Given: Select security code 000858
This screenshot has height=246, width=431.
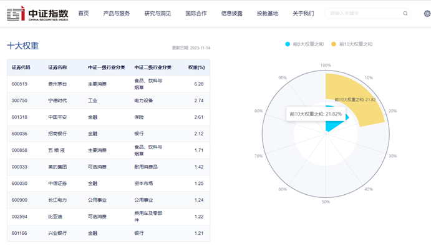Looking at the screenshot, I should point(19,150).
